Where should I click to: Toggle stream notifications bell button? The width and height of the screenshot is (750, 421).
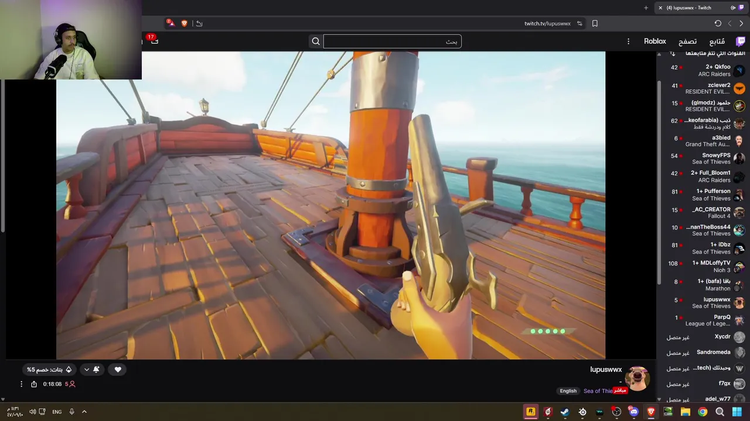[97, 370]
